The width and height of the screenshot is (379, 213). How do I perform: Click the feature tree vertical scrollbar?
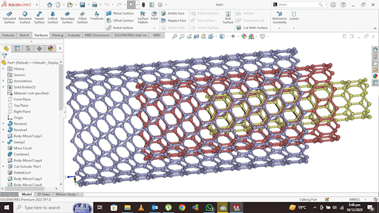pyautogui.click(x=61, y=87)
